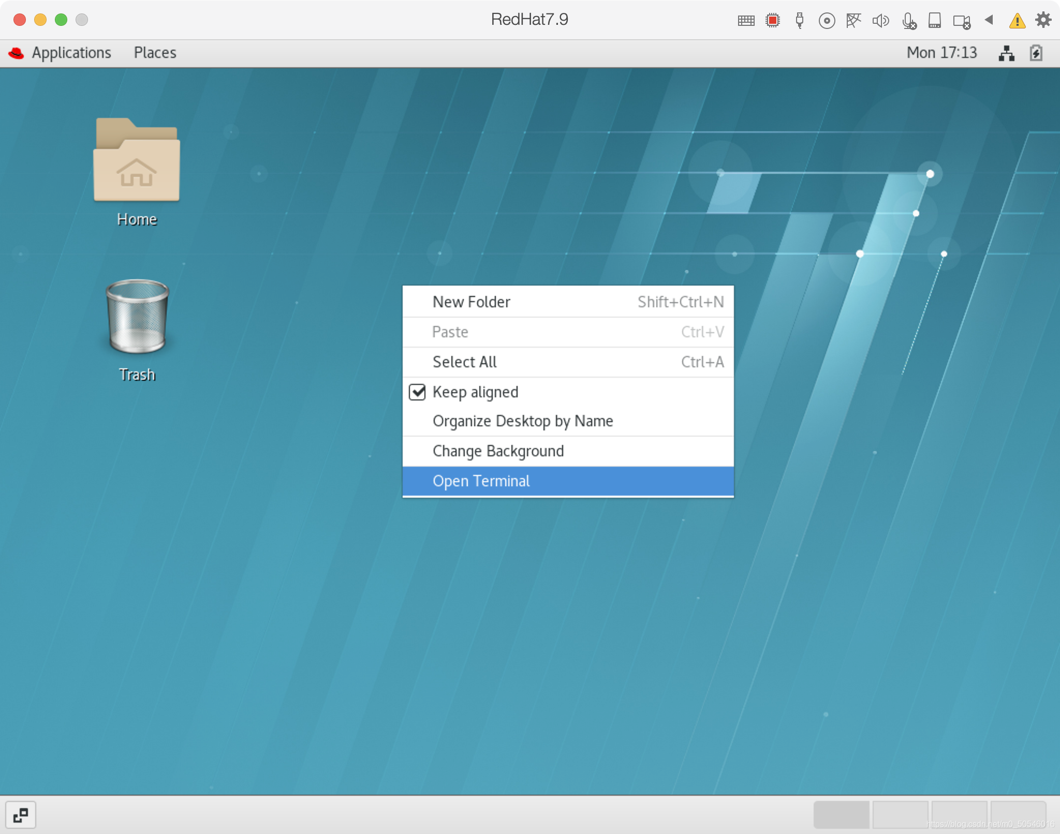Click the Places menu item
The height and width of the screenshot is (834, 1060).
[x=156, y=53]
